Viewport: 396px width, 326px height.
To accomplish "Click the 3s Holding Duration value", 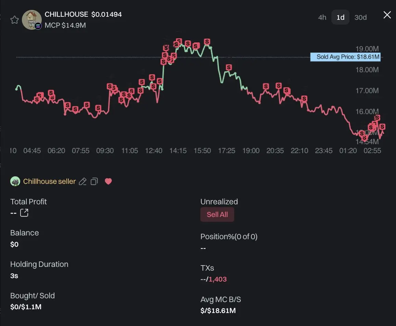I will coord(14,276).
